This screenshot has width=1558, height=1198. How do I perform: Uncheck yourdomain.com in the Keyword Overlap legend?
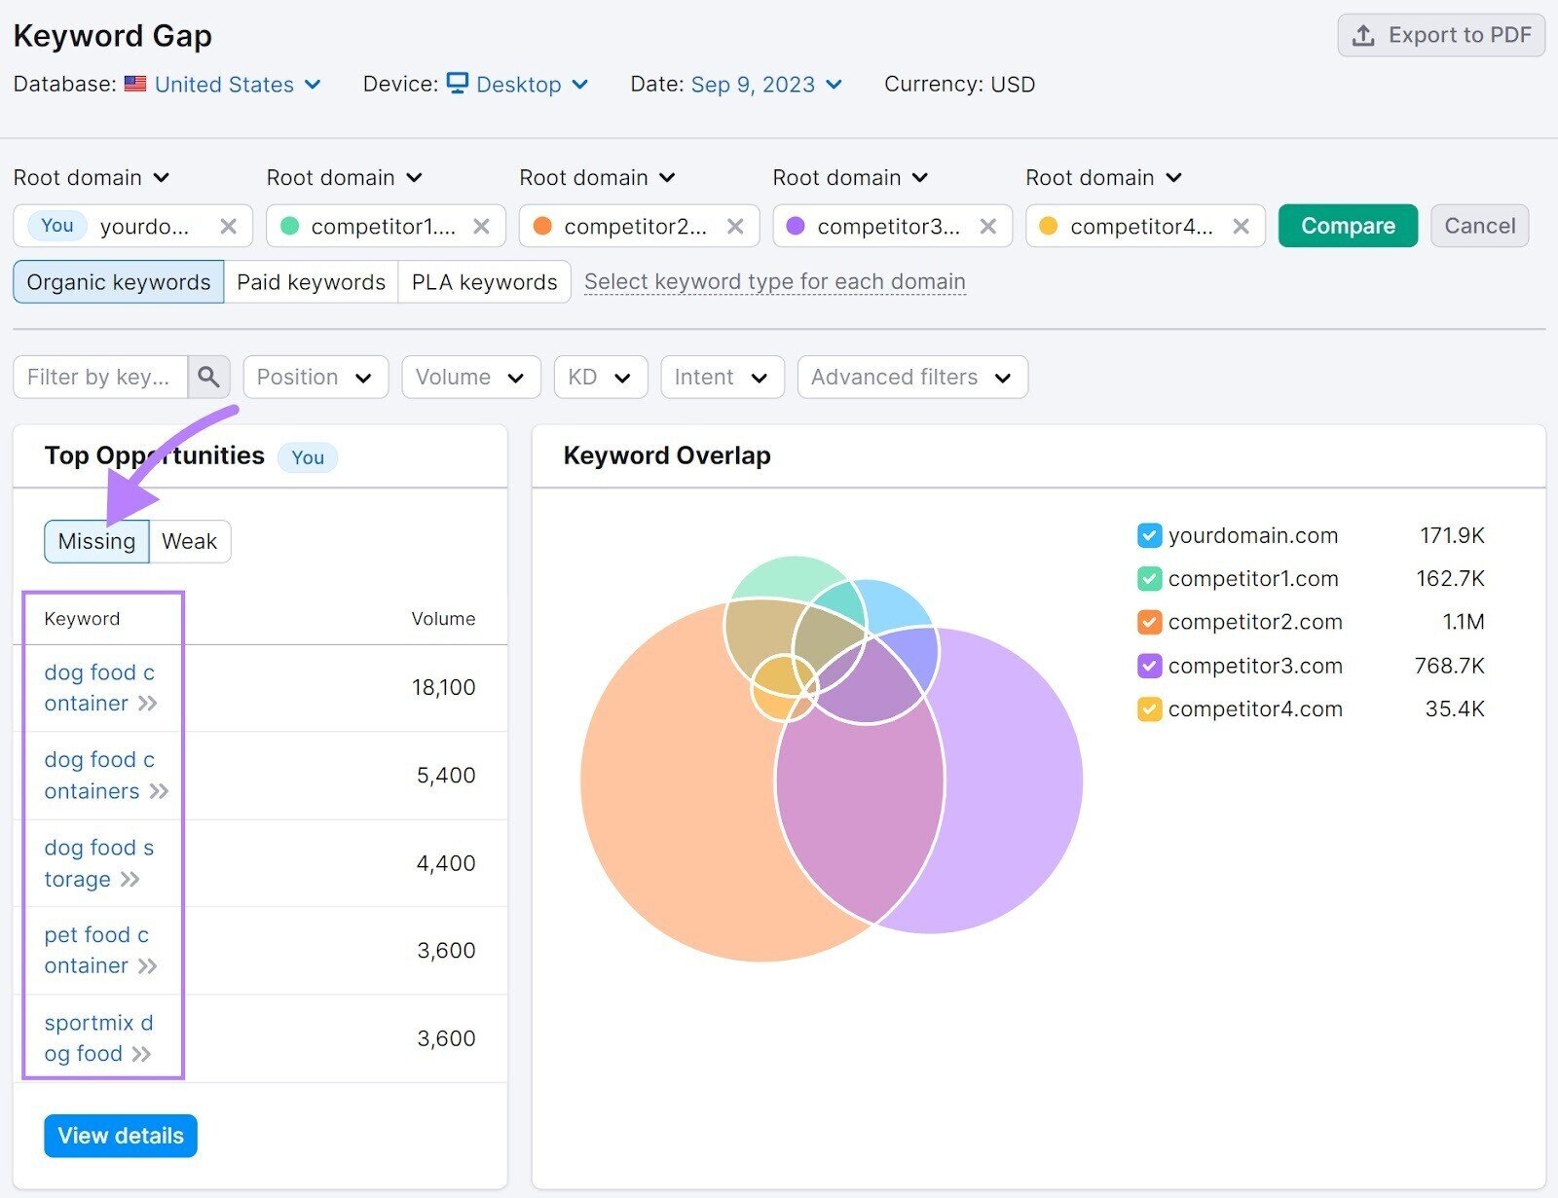coord(1149,535)
